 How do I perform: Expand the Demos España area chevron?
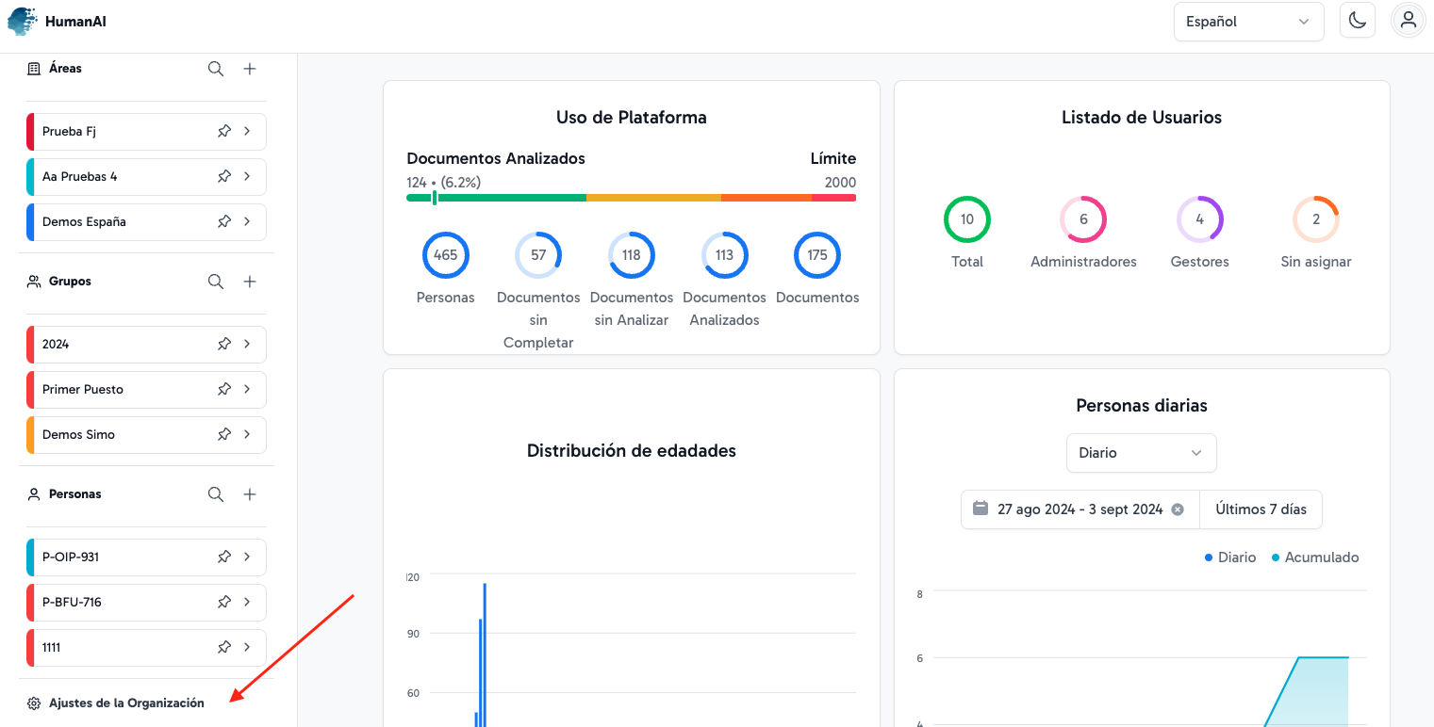point(247,222)
